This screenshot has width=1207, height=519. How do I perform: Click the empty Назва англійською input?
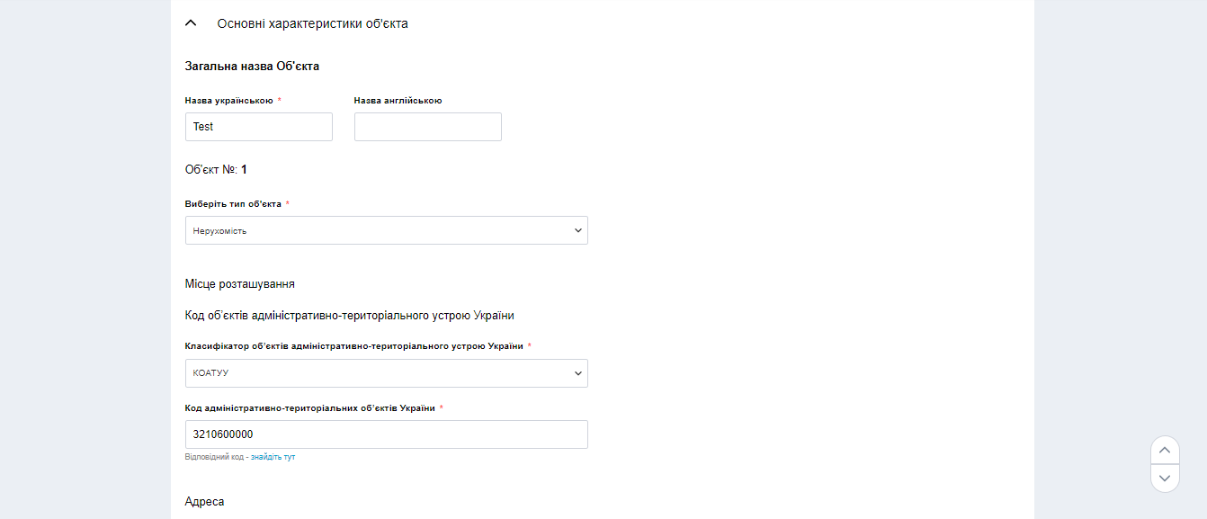point(428,127)
